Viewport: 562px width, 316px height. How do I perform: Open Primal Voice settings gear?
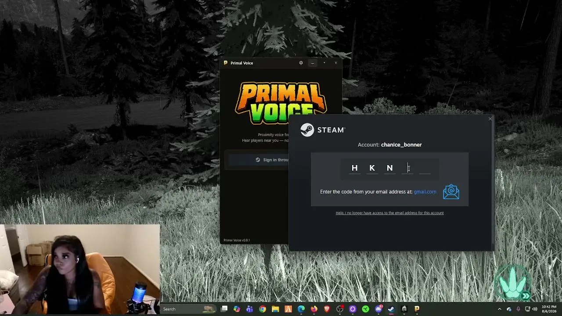(x=301, y=63)
